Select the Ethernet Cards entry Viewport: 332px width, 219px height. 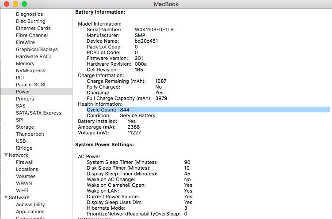(x=33, y=28)
